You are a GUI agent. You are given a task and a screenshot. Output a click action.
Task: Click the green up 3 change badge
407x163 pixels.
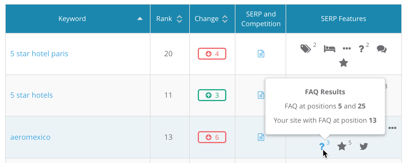pyautogui.click(x=212, y=95)
